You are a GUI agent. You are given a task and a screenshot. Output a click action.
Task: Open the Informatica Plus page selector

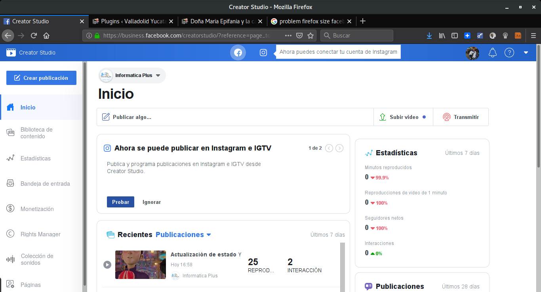tap(132, 75)
